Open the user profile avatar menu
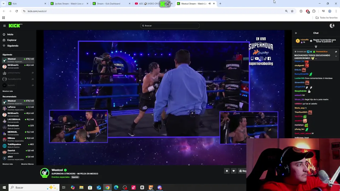This screenshot has width=340, height=191. pyautogui.click(x=332, y=25)
